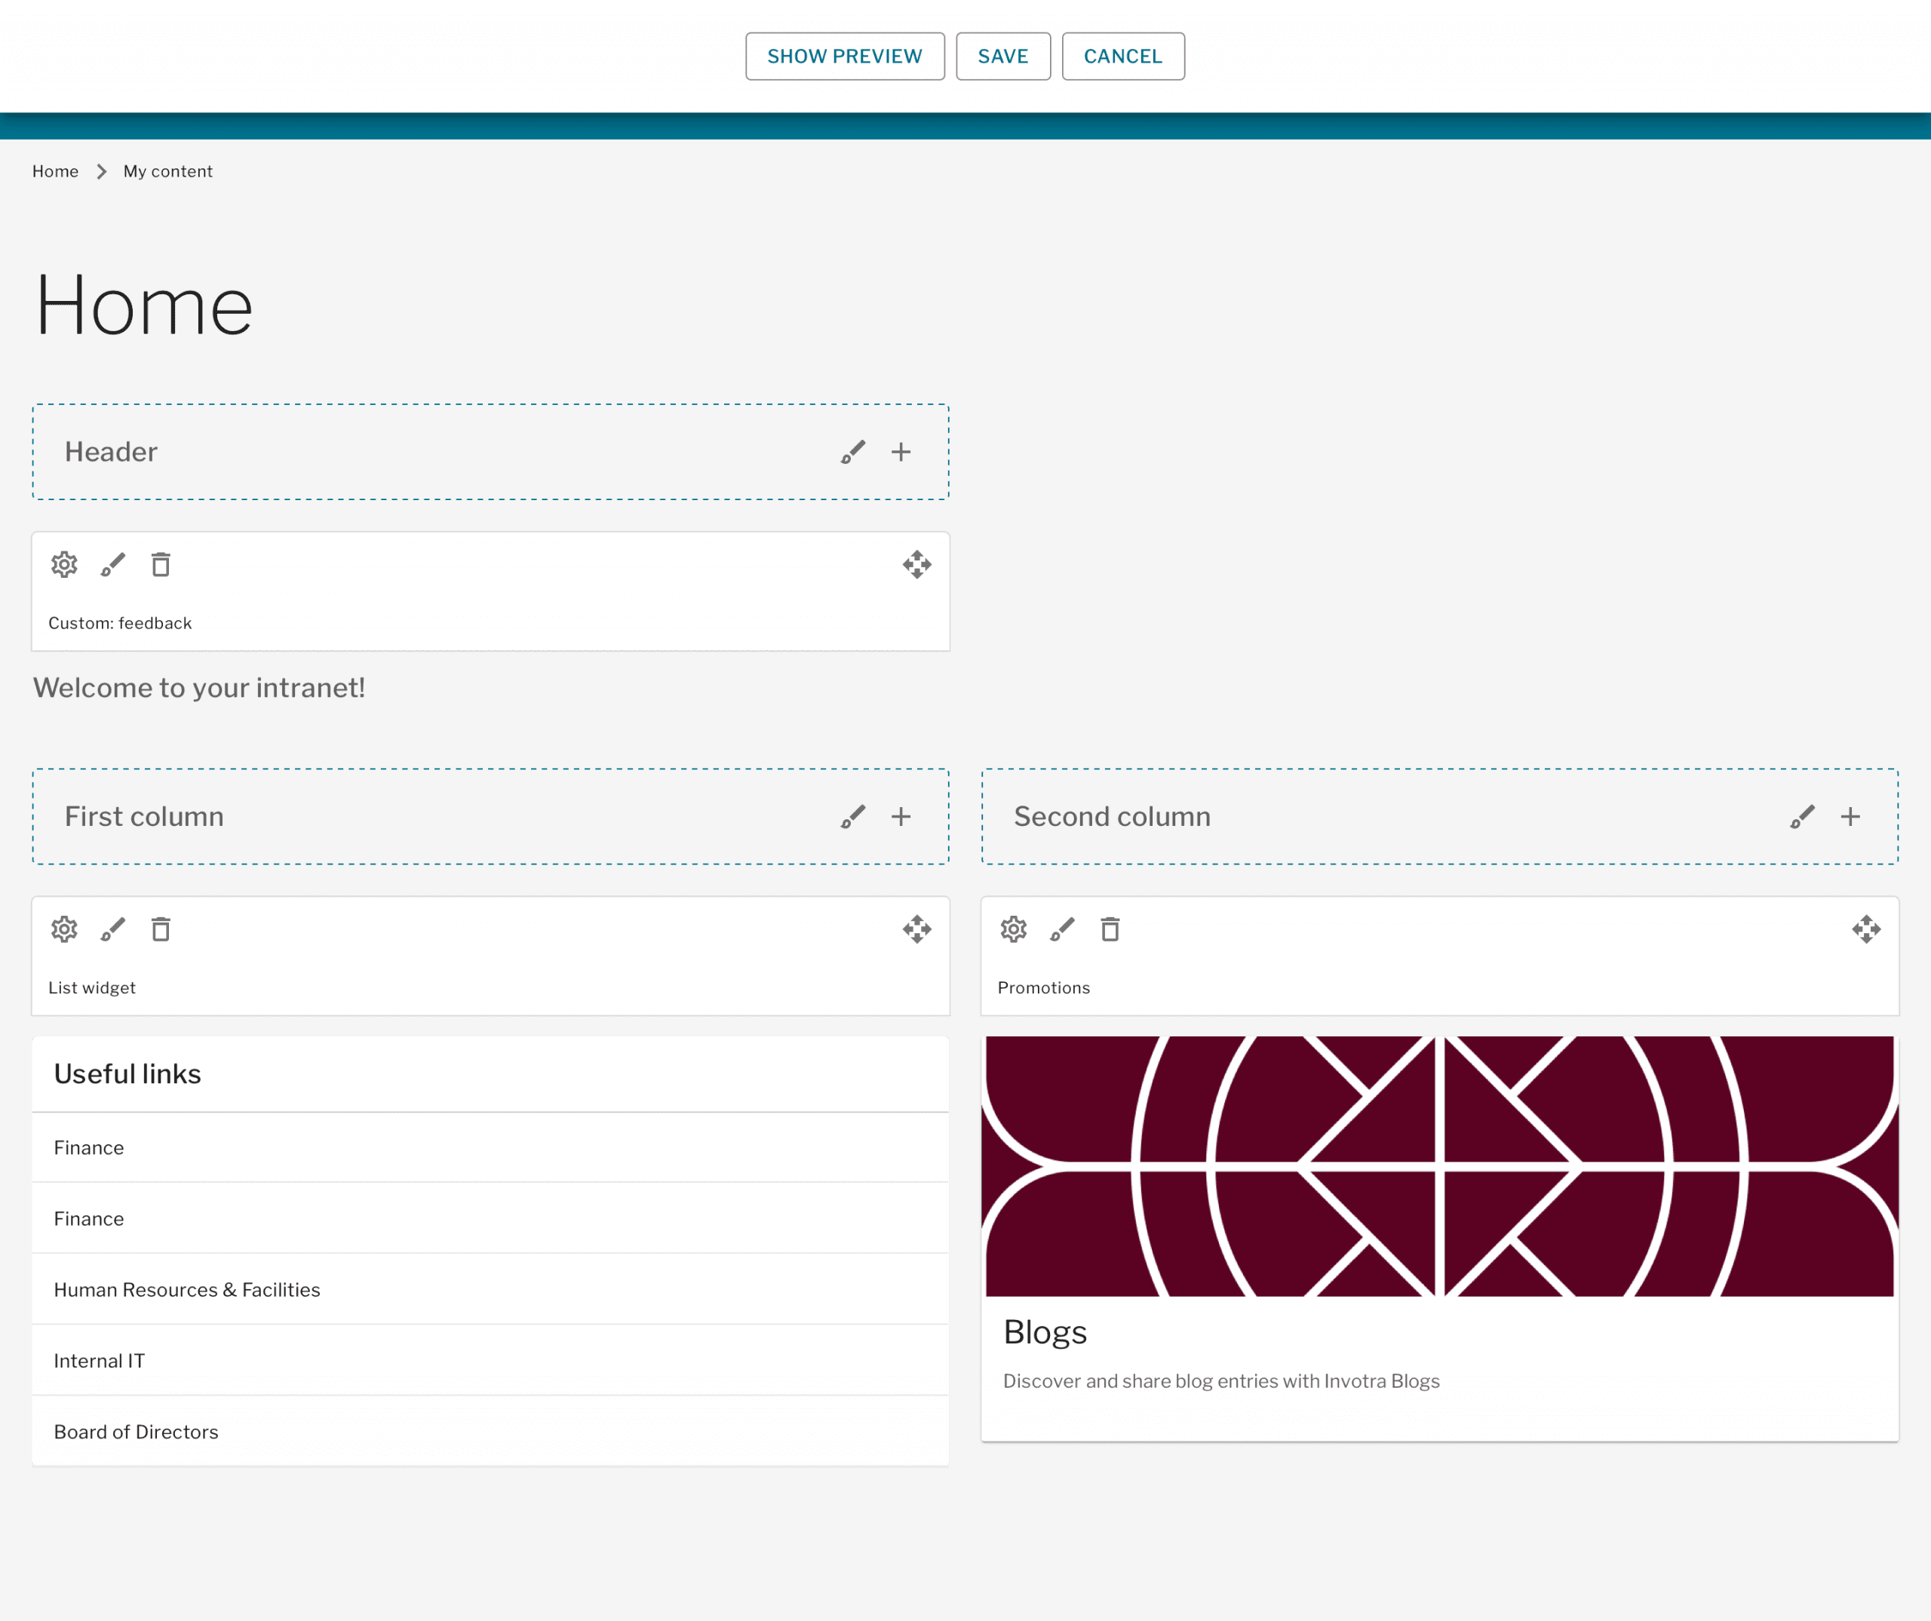Open My content breadcrumb link
The height and width of the screenshot is (1621, 1931).
(168, 171)
